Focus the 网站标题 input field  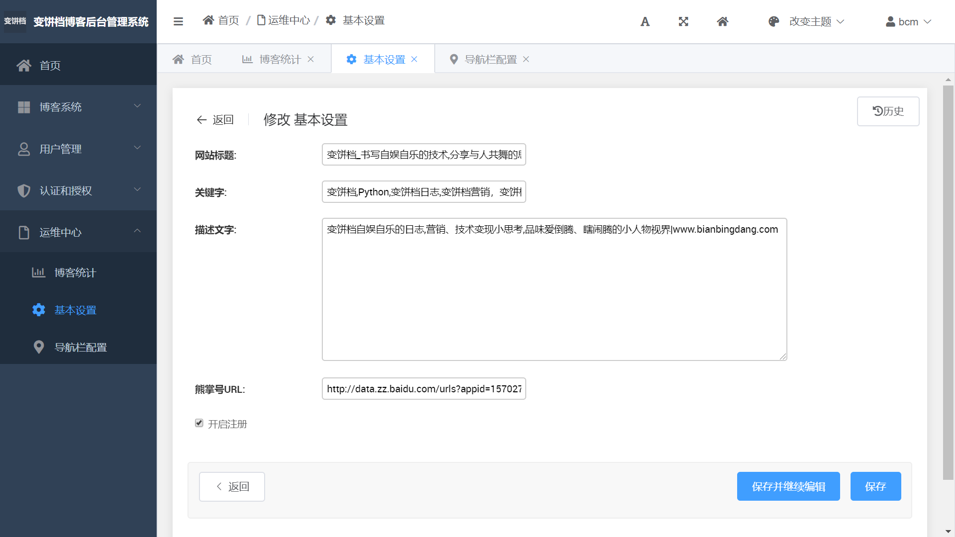coord(424,155)
